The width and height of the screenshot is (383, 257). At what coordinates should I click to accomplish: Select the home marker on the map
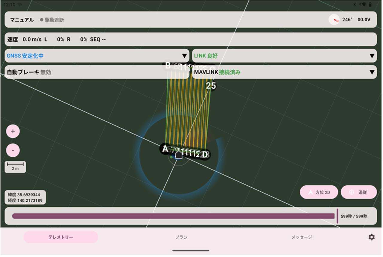click(179, 155)
